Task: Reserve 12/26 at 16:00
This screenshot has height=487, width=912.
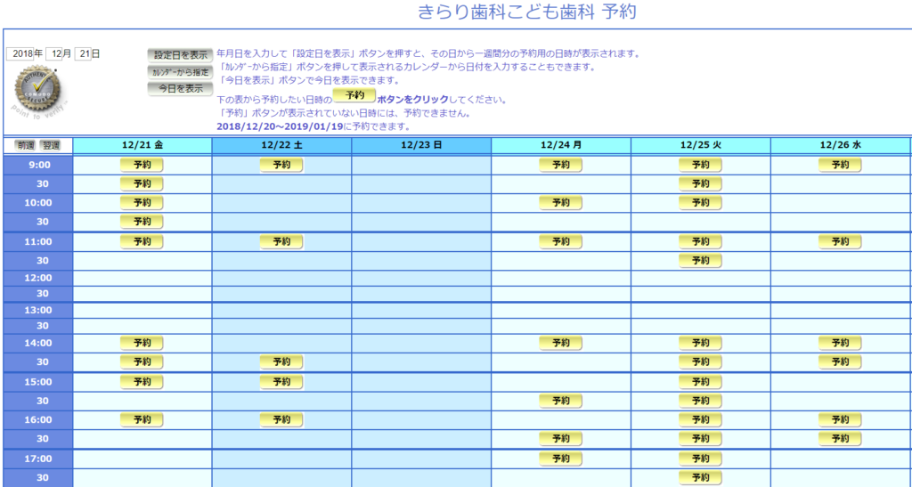Action: pos(840,420)
